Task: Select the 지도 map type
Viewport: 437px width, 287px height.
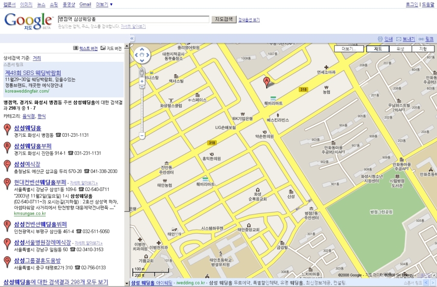Action: [378, 49]
